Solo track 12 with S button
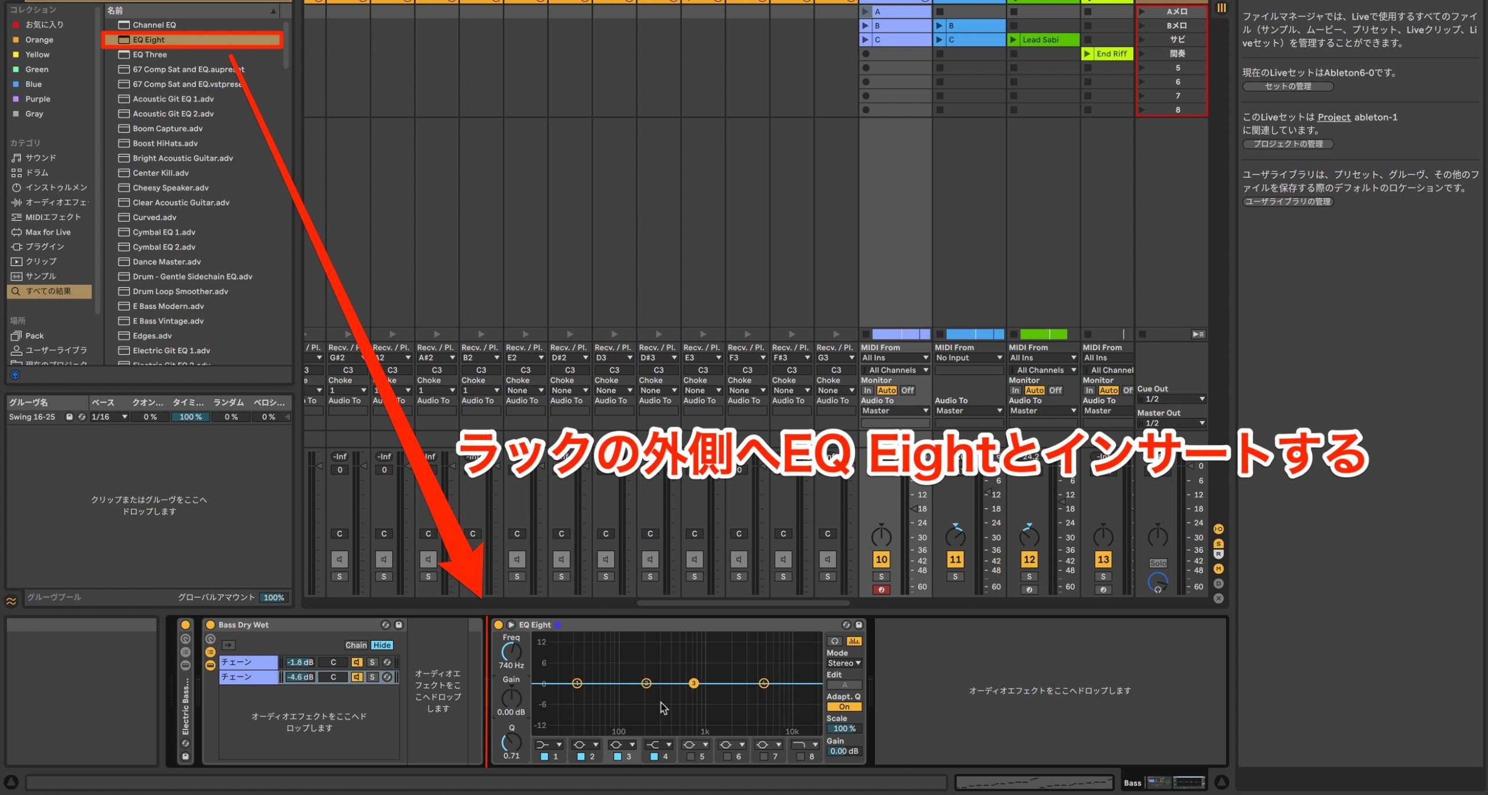 [1029, 576]
